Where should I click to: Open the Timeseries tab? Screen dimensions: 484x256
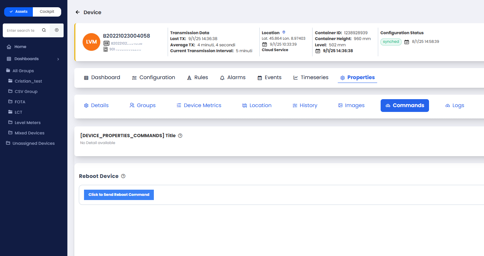click(311, 78)
